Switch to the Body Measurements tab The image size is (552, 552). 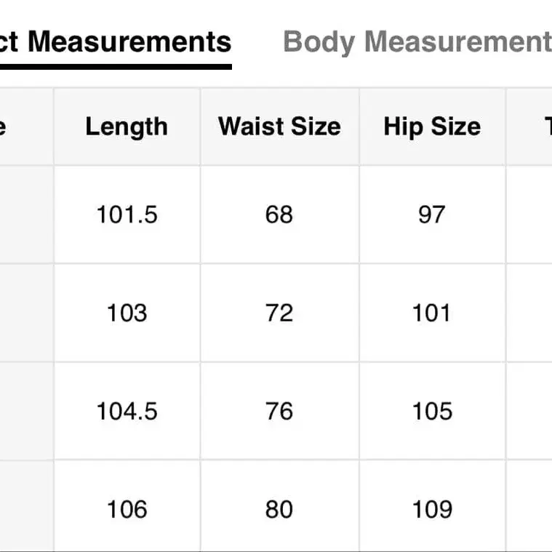click(x=416, y=42)
